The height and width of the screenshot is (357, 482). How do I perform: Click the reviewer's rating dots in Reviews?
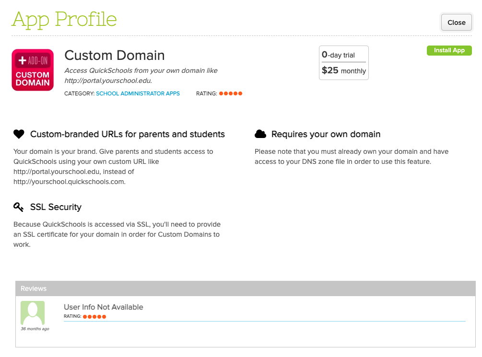tap(94, 317)
